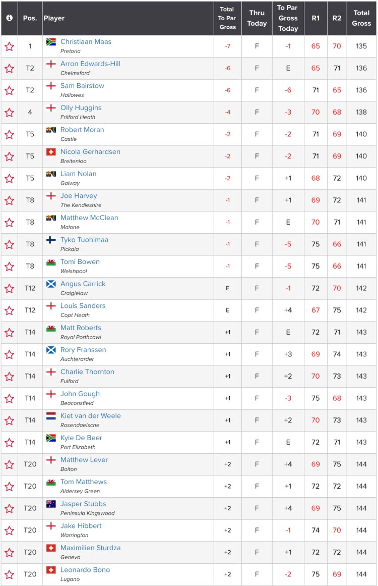Click the South Africa flag beside Christiaan Maas
The height and width of the screenshot is (586, 378).
pyautogui.click(x=51, y=42)
